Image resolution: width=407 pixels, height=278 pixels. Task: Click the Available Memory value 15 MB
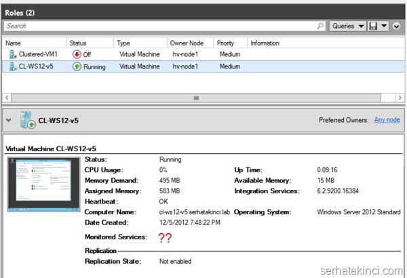(326, 180)
